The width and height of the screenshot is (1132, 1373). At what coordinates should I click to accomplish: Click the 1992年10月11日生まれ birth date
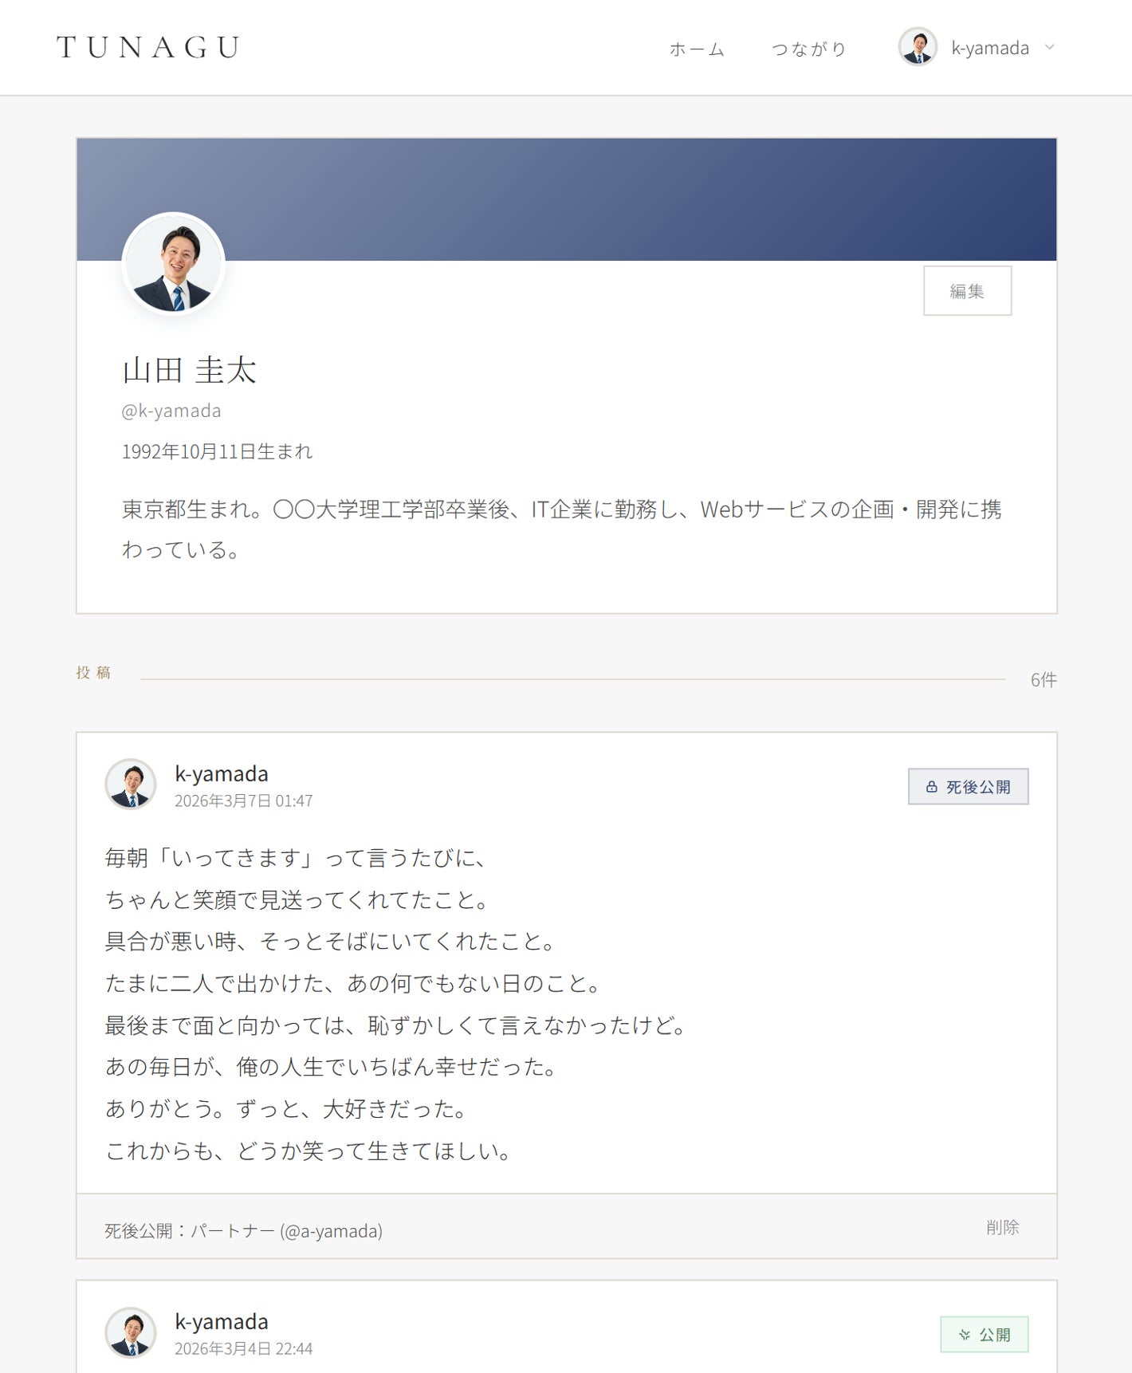(217, 451)
